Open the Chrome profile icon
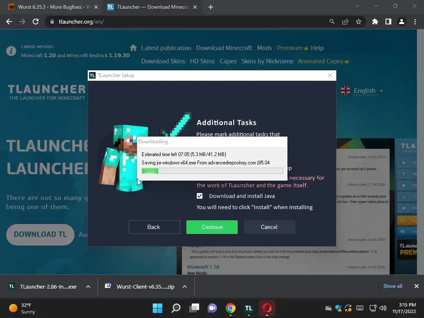Image resolution: width=424 pixels, height=318 pixels. click(x=402, y=22)
